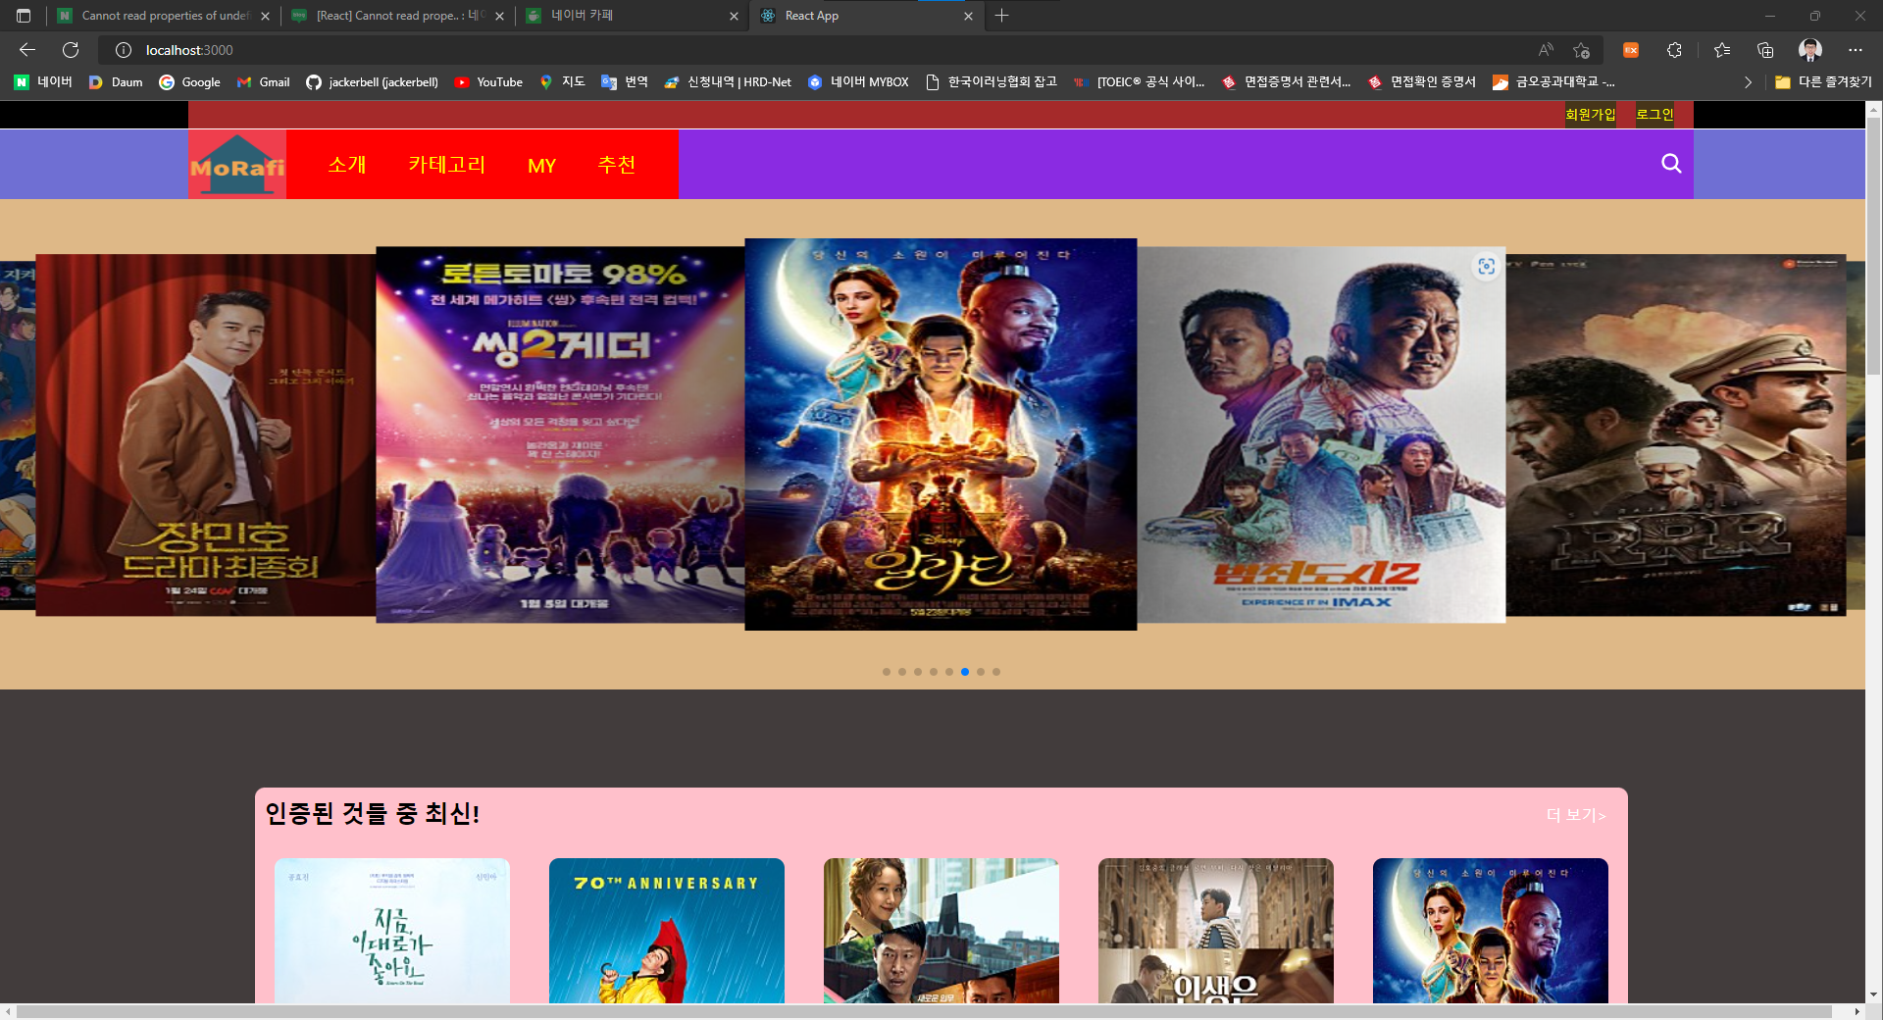View site information icon in address bar
Viewport: 1883px width, 1020px height.
pos(124,50)
